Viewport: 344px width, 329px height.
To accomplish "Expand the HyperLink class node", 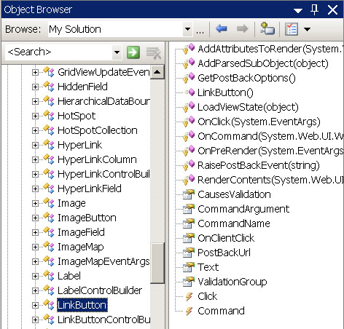I will (35, 145).
